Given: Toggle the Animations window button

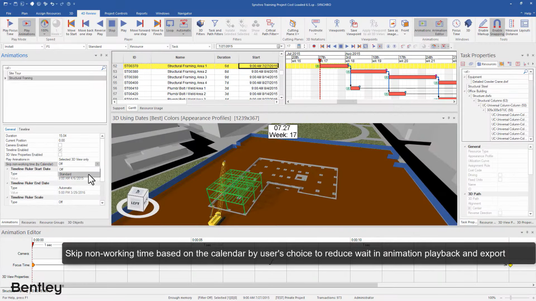Looking at the screenshot, I should point(423,27).
